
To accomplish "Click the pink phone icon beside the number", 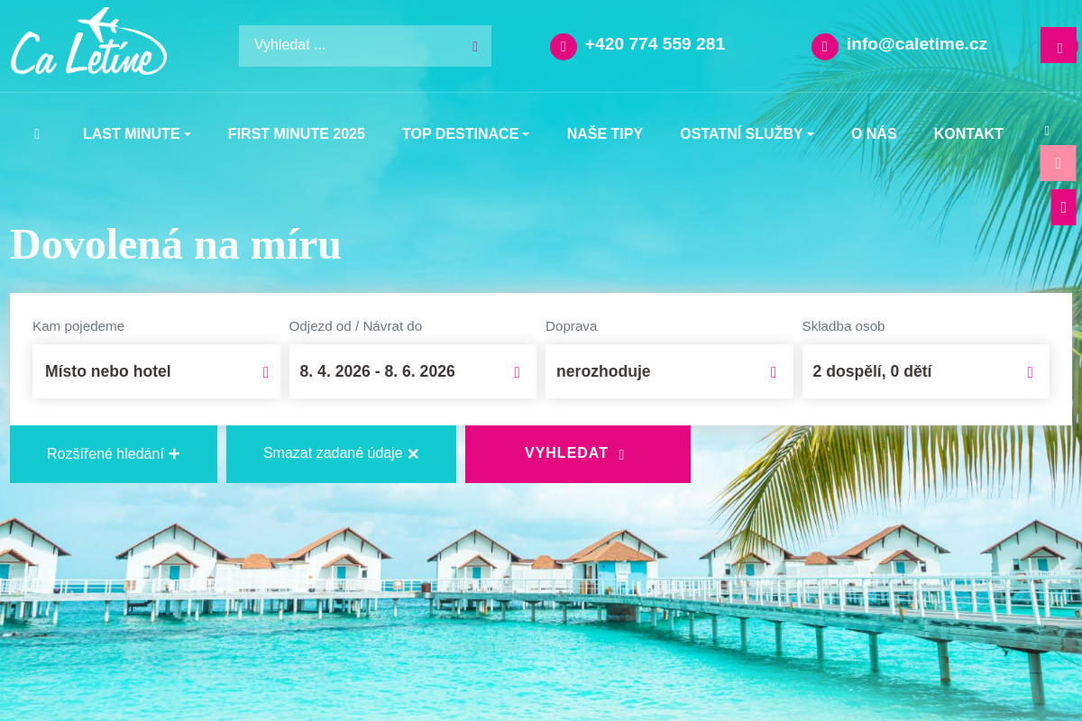I will click(x=564, y=47).
